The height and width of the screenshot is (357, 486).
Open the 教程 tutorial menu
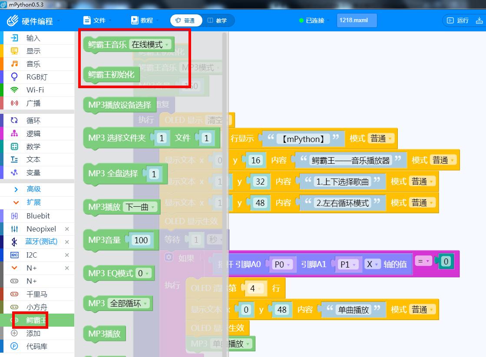[x=145, y=20]
